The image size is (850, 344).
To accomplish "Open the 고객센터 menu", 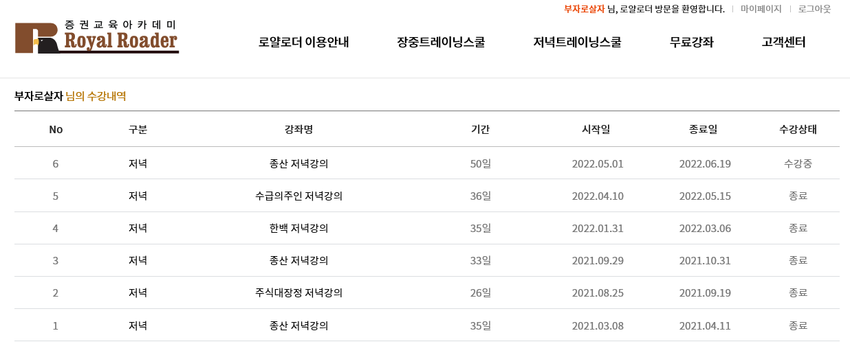I will tap(783, 42).
